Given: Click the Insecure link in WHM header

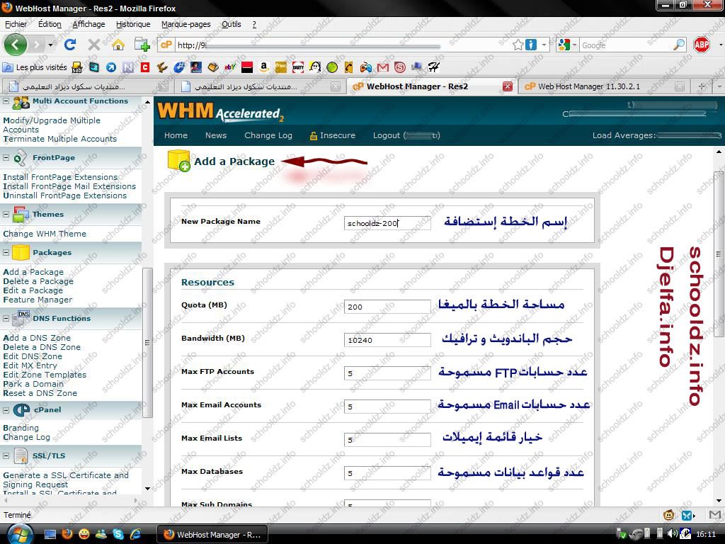Looking at the screenshot, I should tap(333, 135).
